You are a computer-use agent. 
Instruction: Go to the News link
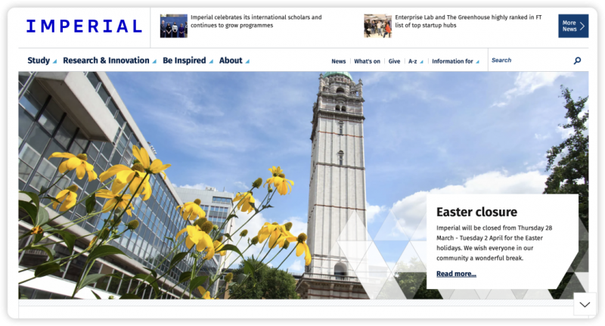[x=338, y=61]
